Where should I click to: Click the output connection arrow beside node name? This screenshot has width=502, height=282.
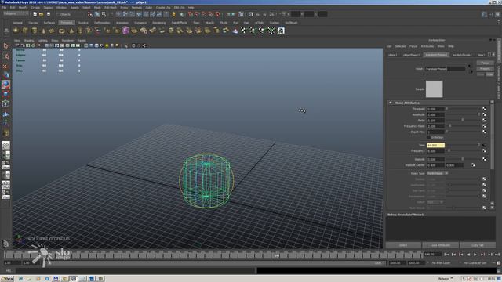point(471,71)
